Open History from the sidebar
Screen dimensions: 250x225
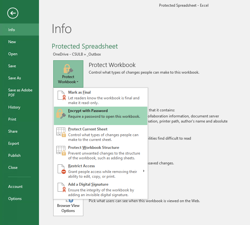click(19, 107)
